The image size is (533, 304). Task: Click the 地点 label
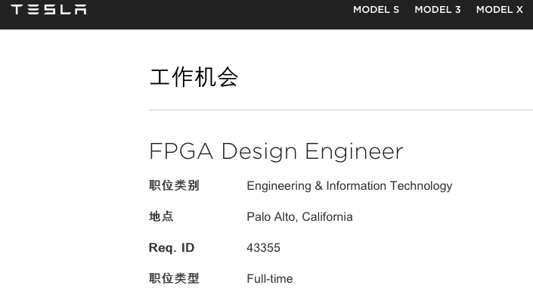tap(162, 216)
